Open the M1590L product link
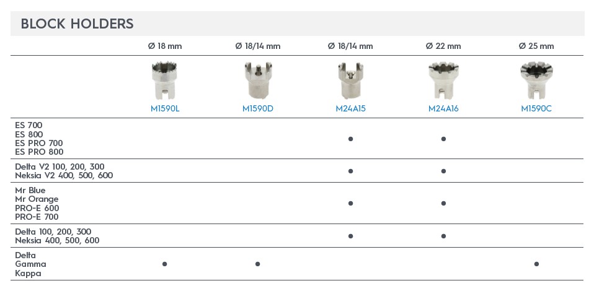594x291 pixels. (165, 109)
